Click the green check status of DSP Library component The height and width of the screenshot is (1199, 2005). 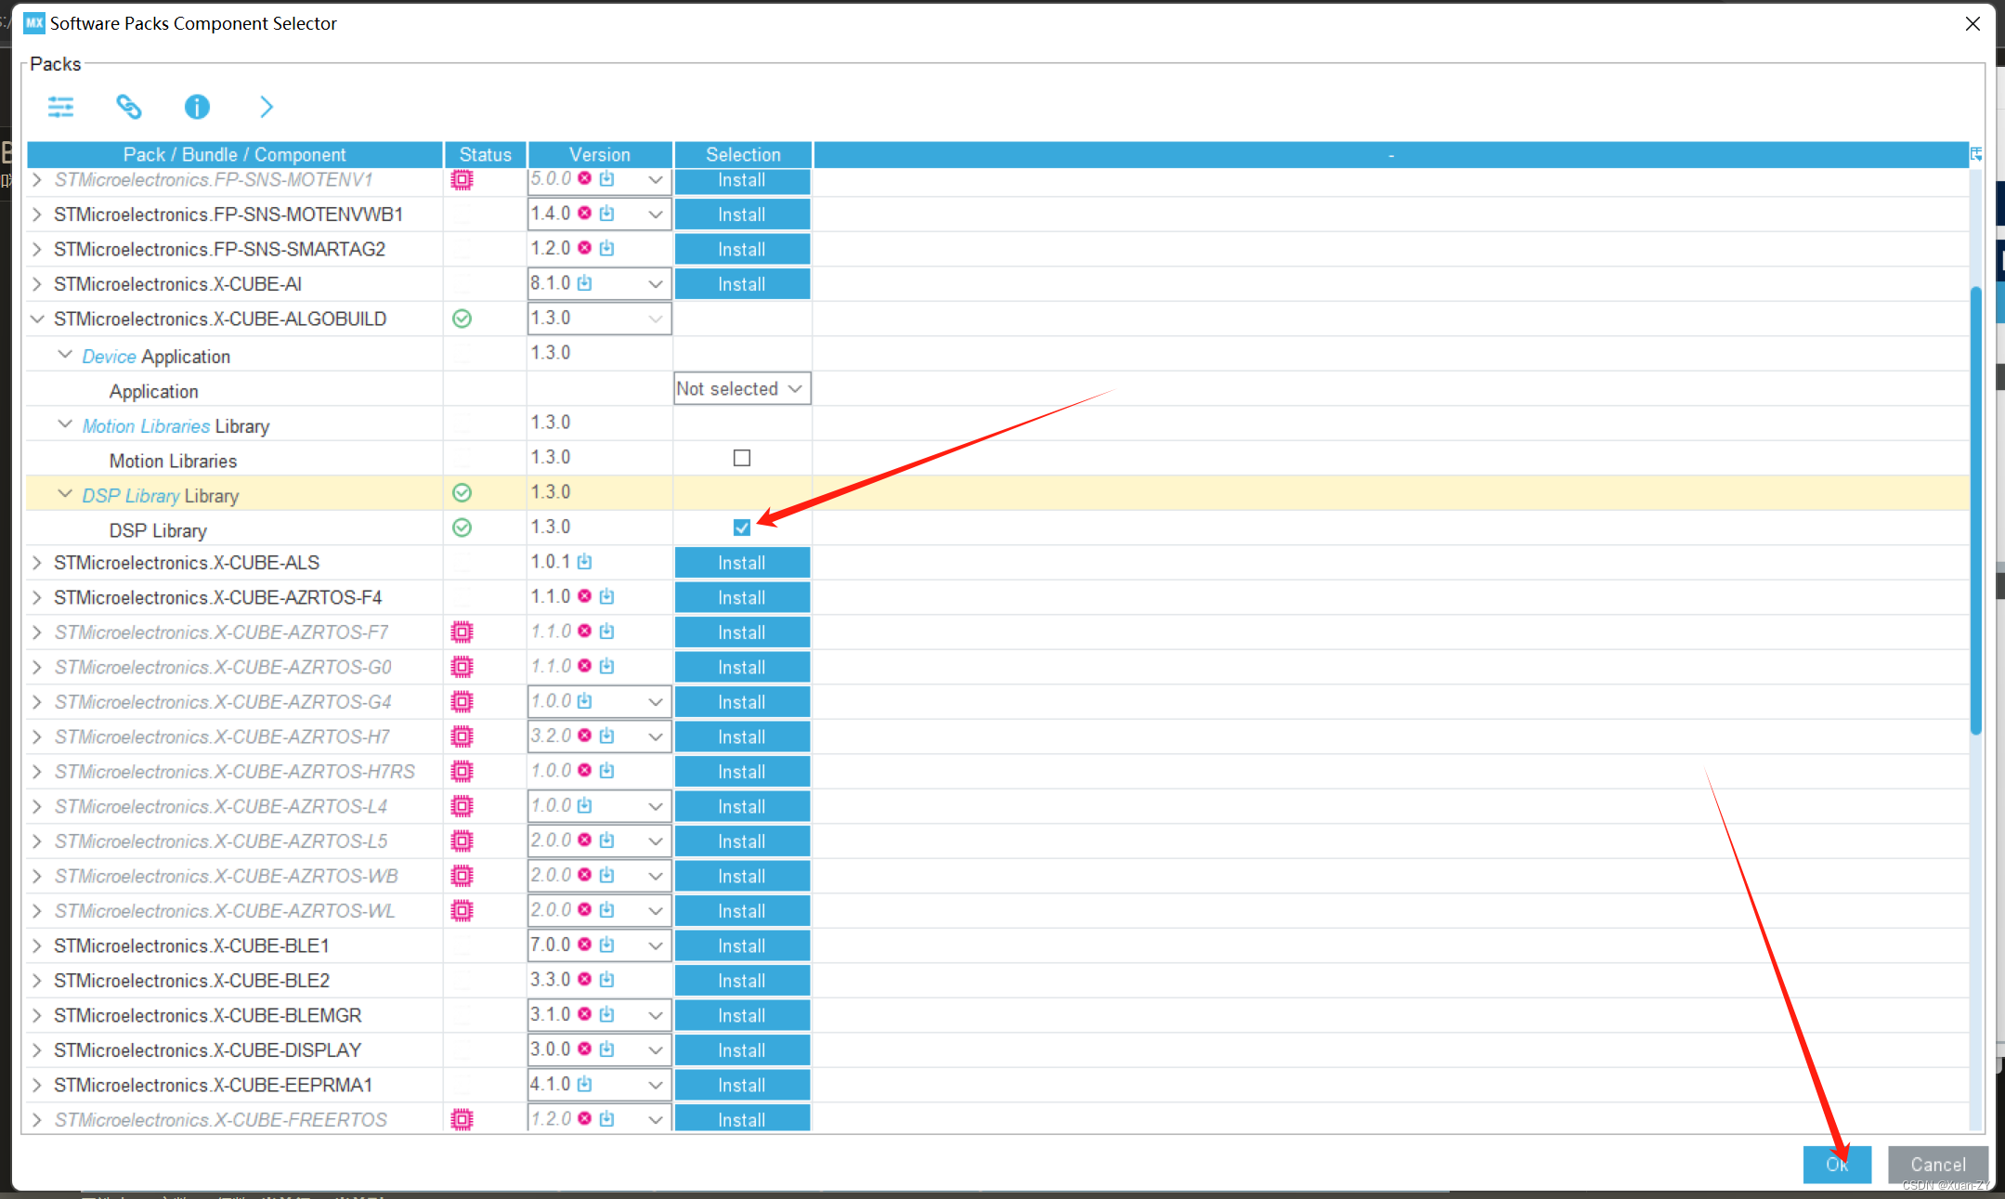click(x=462, y=528)
